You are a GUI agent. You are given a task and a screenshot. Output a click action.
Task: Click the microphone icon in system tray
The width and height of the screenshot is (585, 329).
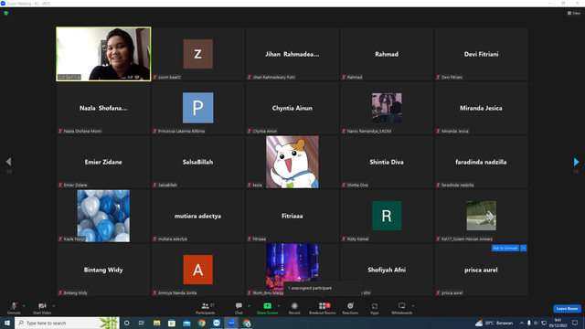click(529, 323)
